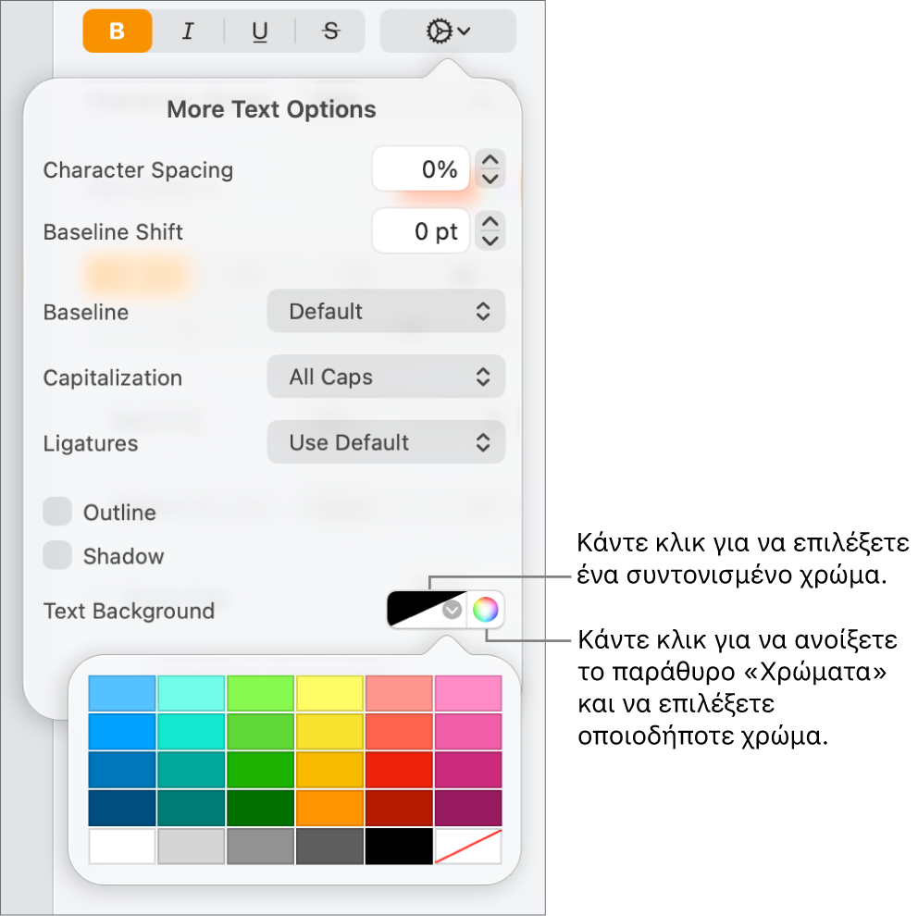The height and width of the screenshot is (916, 918).
Task: Enable the Outline checkbox
Action: click(57, 512)
